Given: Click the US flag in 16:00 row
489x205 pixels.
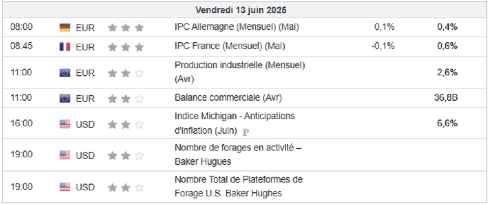Looking at the screenshot, I should click(x=65, y=124).
